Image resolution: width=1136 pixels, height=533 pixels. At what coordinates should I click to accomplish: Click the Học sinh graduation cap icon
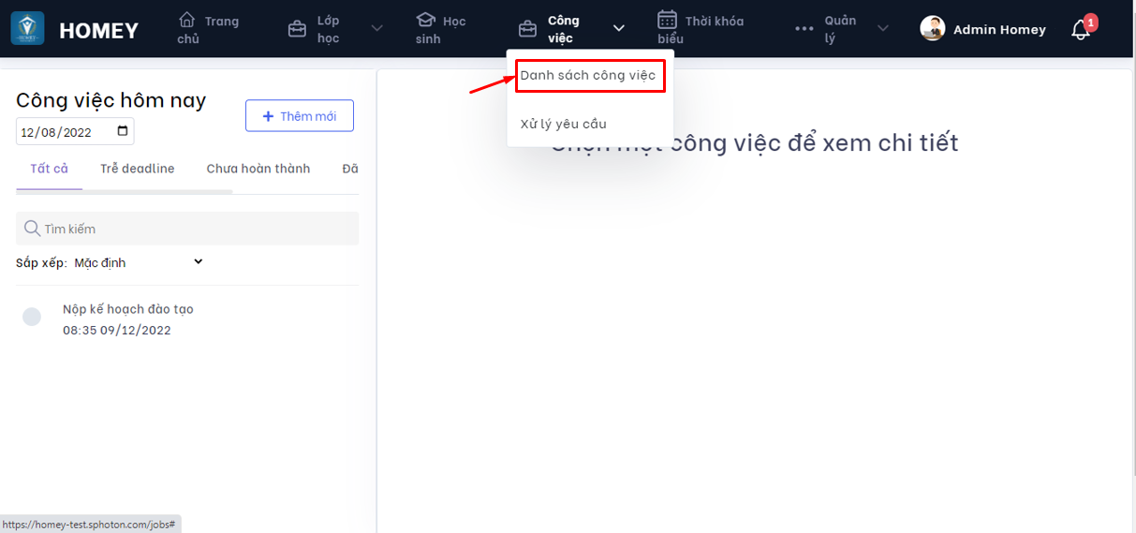point(426,20)
